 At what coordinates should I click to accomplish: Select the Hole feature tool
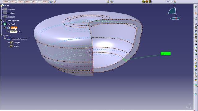[x=196, y=38]
